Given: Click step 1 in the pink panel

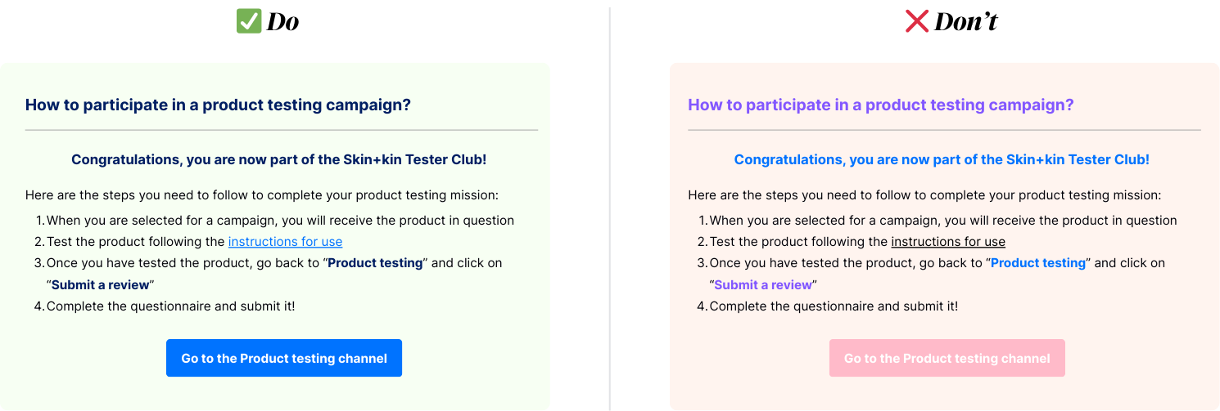Looking at the screenshot, I should 943,221.
